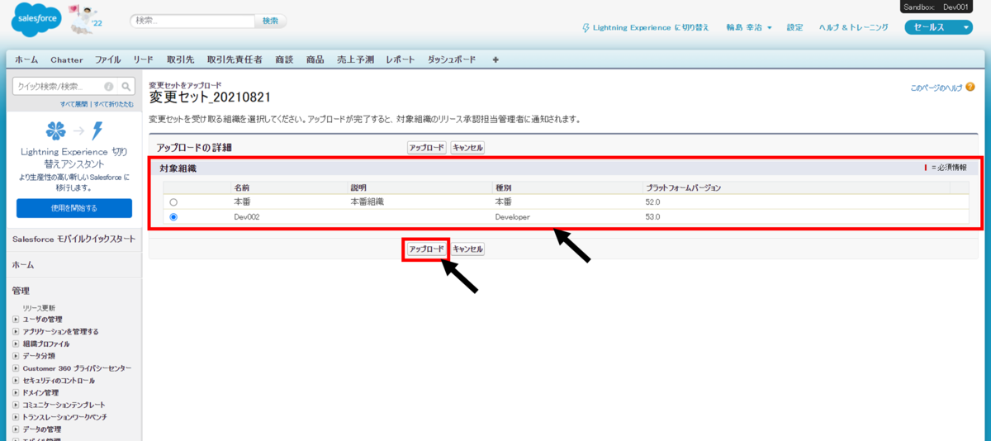Expand Customer 360 プライバシーセンター node
Viewport: 991px width, 441px height.
[16, 368]
